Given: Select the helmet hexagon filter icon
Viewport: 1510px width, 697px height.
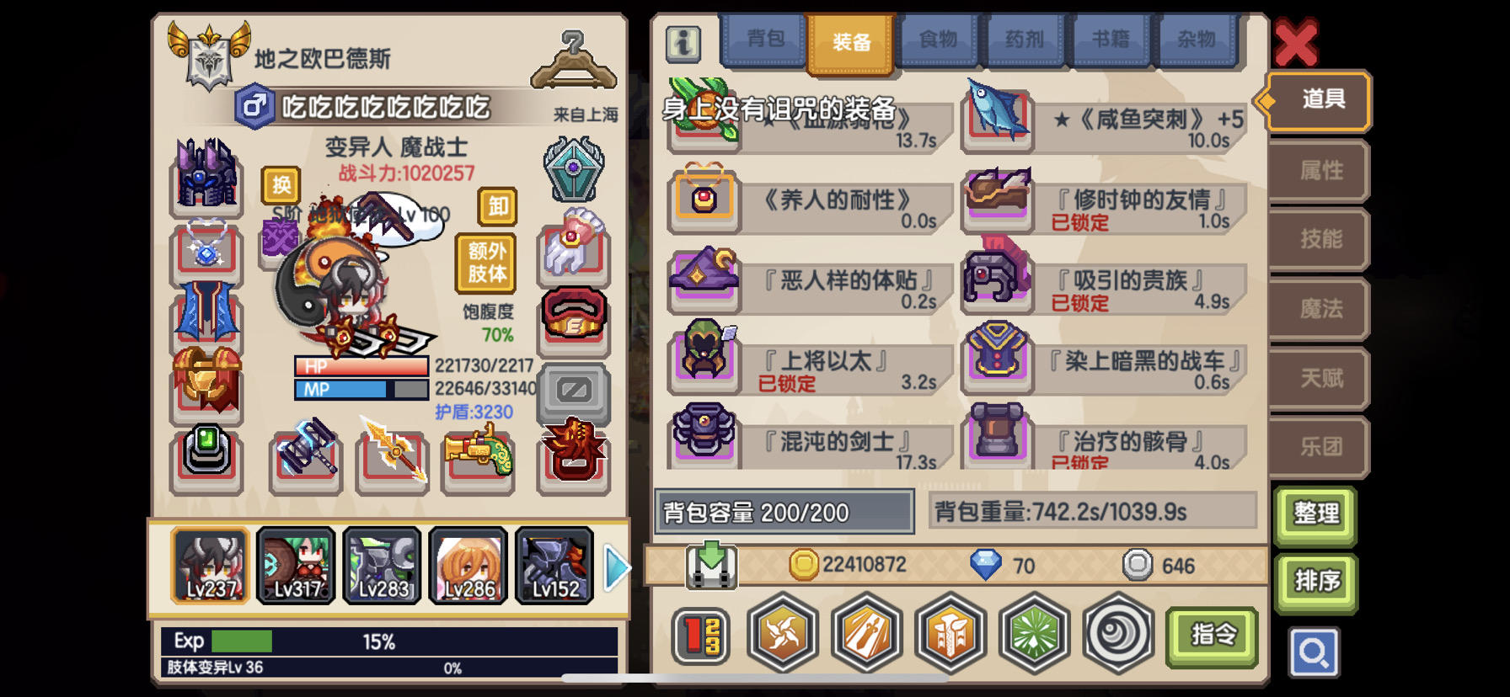Looking at the screenshot, I should pyautogui.click(x=950, y=633).
